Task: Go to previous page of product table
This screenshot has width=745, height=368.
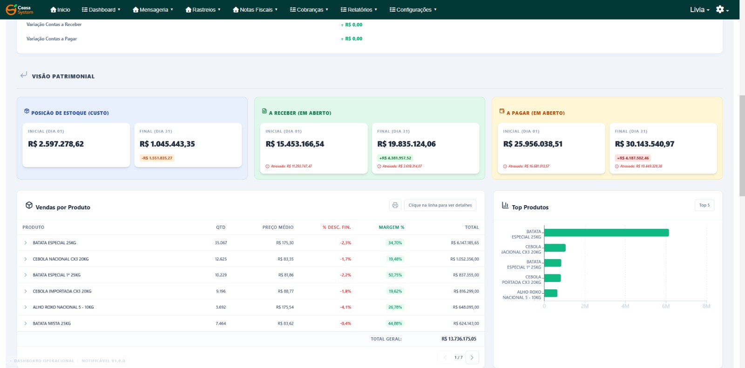Action: coord(445,357)
